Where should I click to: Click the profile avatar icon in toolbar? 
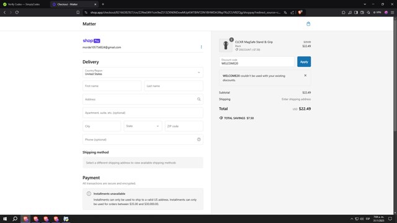pyautogui.click(x=386, y=12)
